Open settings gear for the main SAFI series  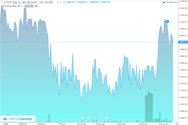(x=61, y=2)
